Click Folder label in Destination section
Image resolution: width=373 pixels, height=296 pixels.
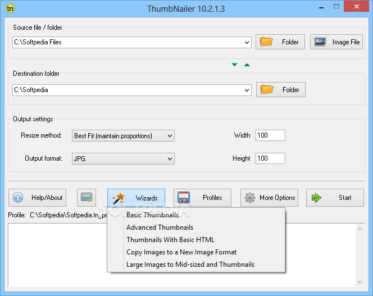pyautogui.click(x=290, y=90)
